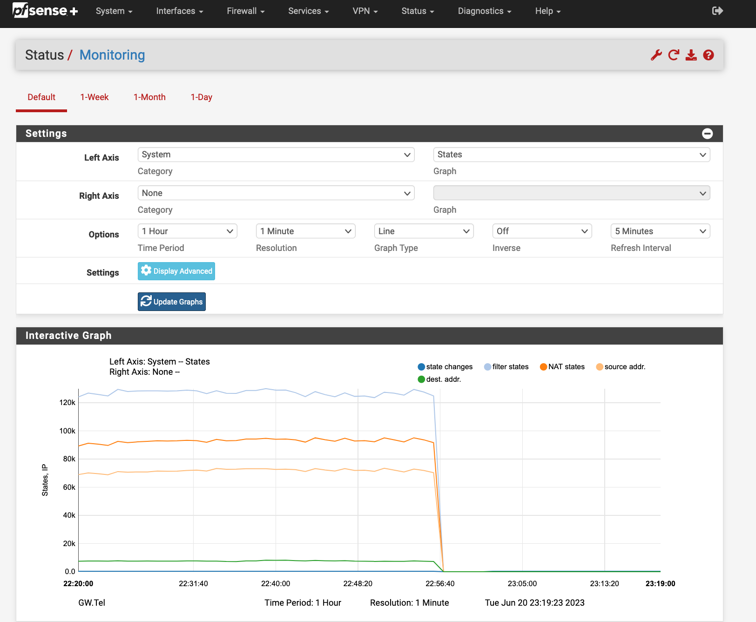Open Right Axis Category dropdown showing None
The width and height of the screenshot is (756, 622).
point(276,193)
